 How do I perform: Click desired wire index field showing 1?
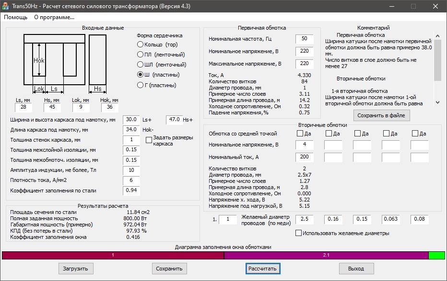[228, 219]
